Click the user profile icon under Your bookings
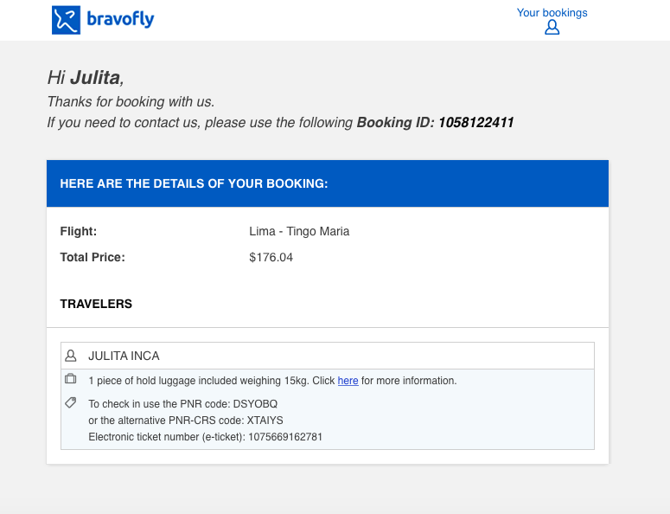Viewport: 670px width, 514px height. (x=552, y=28)
